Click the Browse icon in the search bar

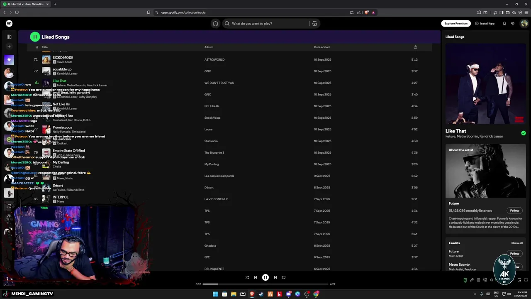pos(314,24)
